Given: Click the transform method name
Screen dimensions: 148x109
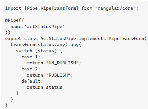Looking at the screenshot, I should pyautogui.click(x=23, y=45).
